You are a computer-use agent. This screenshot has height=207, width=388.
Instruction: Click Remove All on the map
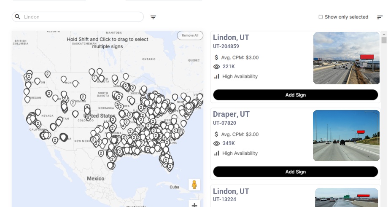190,35
